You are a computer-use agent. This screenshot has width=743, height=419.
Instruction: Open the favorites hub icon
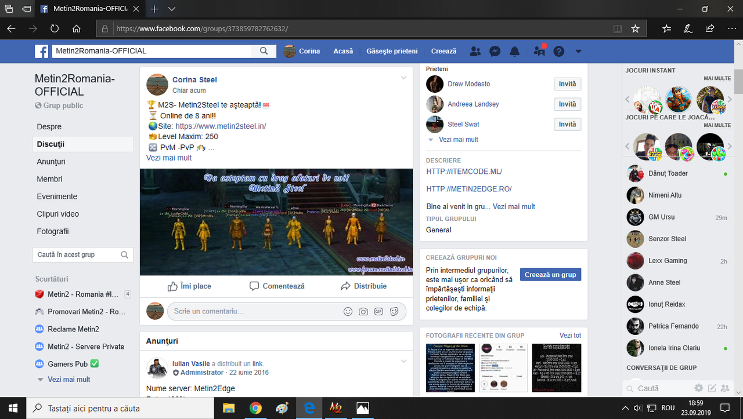pos(666,28)
